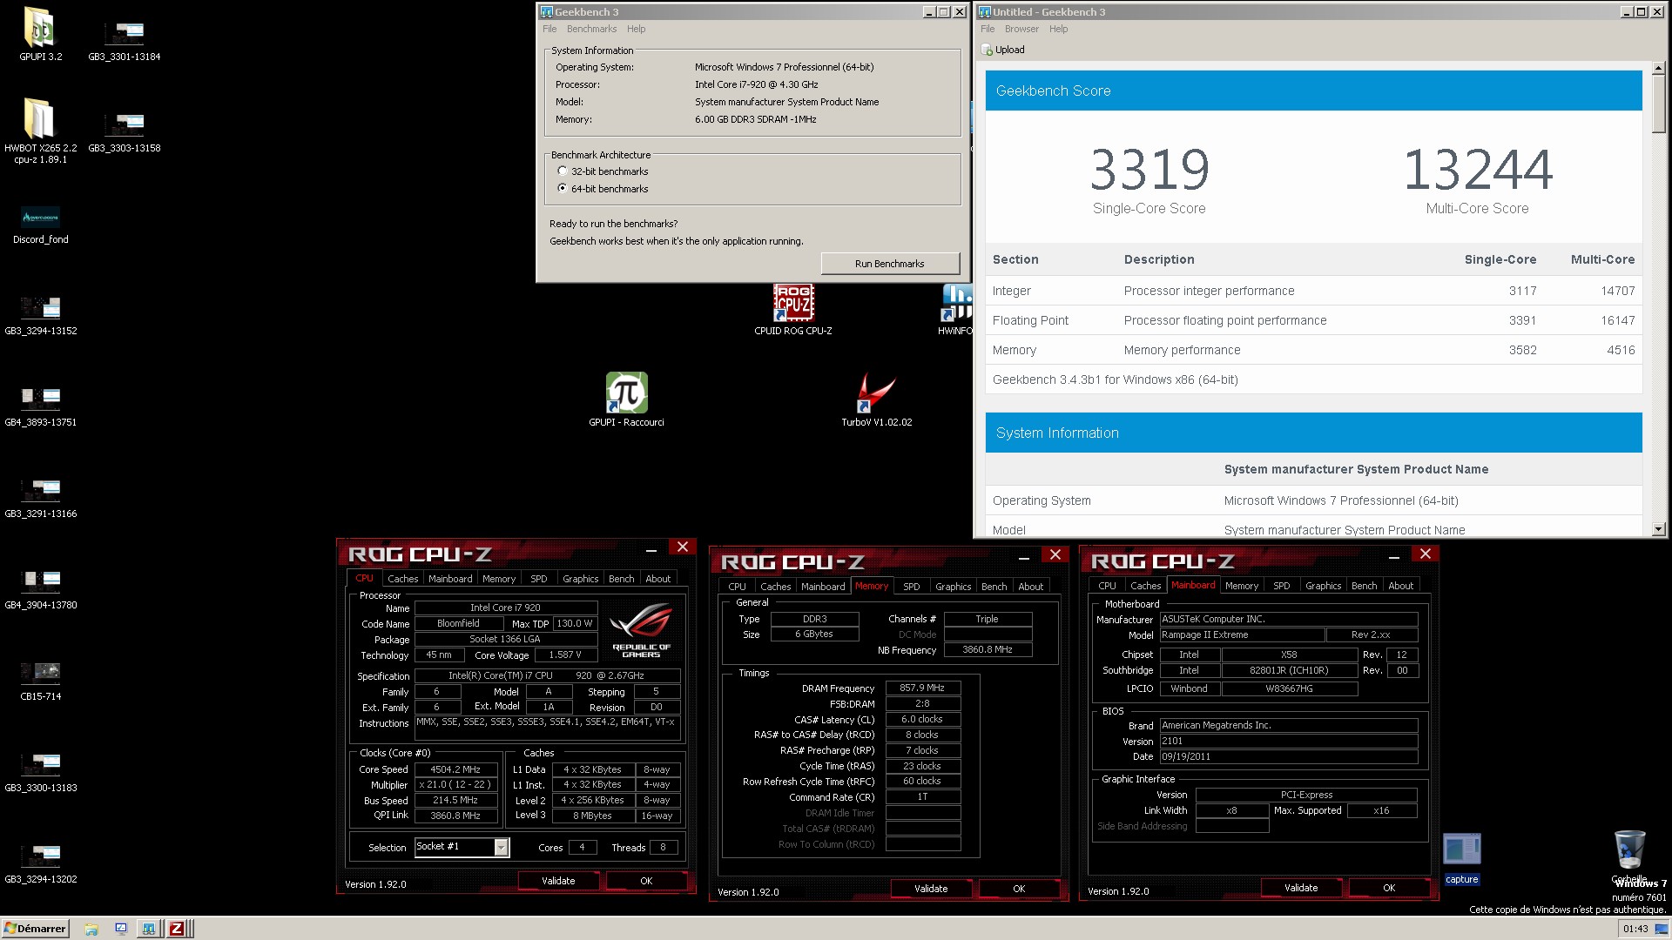
Task: Click the Run Benchmarks button
Action: 890,264
